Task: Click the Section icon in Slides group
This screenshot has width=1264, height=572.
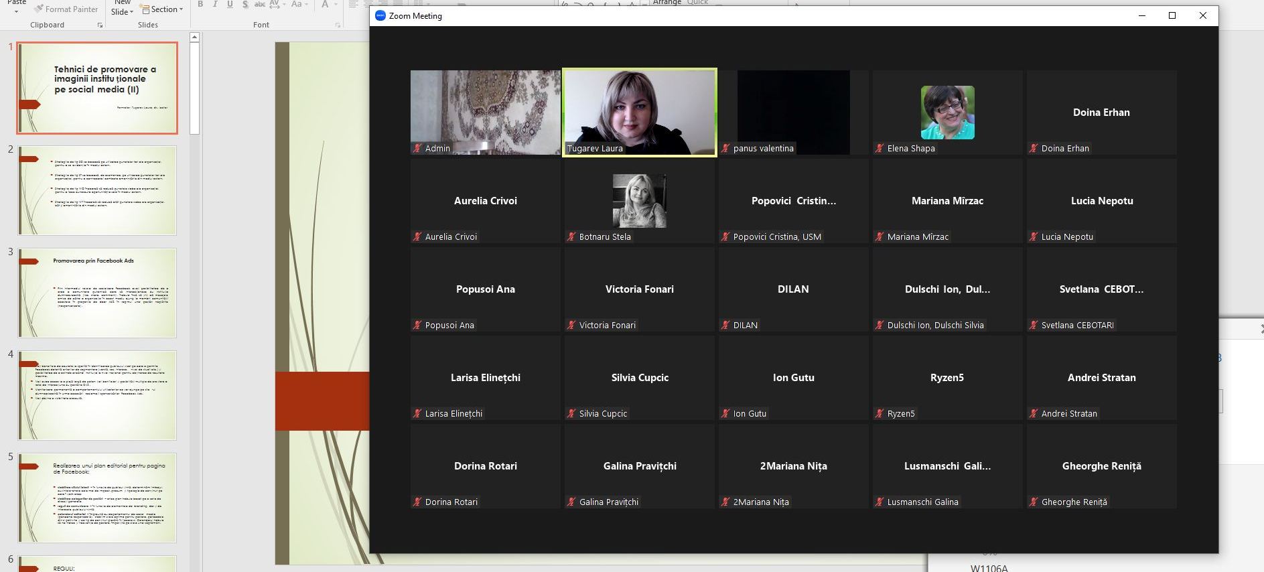Action: point(146,9)
